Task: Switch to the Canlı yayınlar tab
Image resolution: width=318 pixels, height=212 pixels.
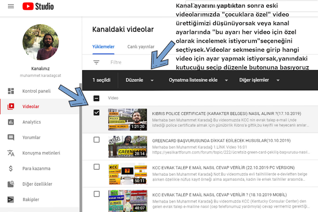Action: tap(141, 47)
